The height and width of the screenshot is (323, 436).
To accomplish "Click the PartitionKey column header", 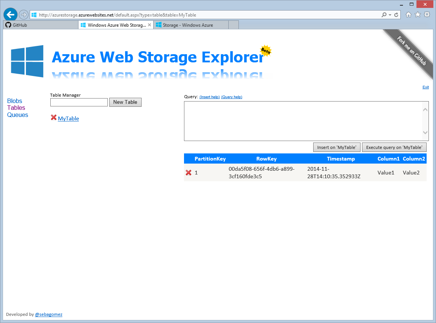I will (210, 159).
